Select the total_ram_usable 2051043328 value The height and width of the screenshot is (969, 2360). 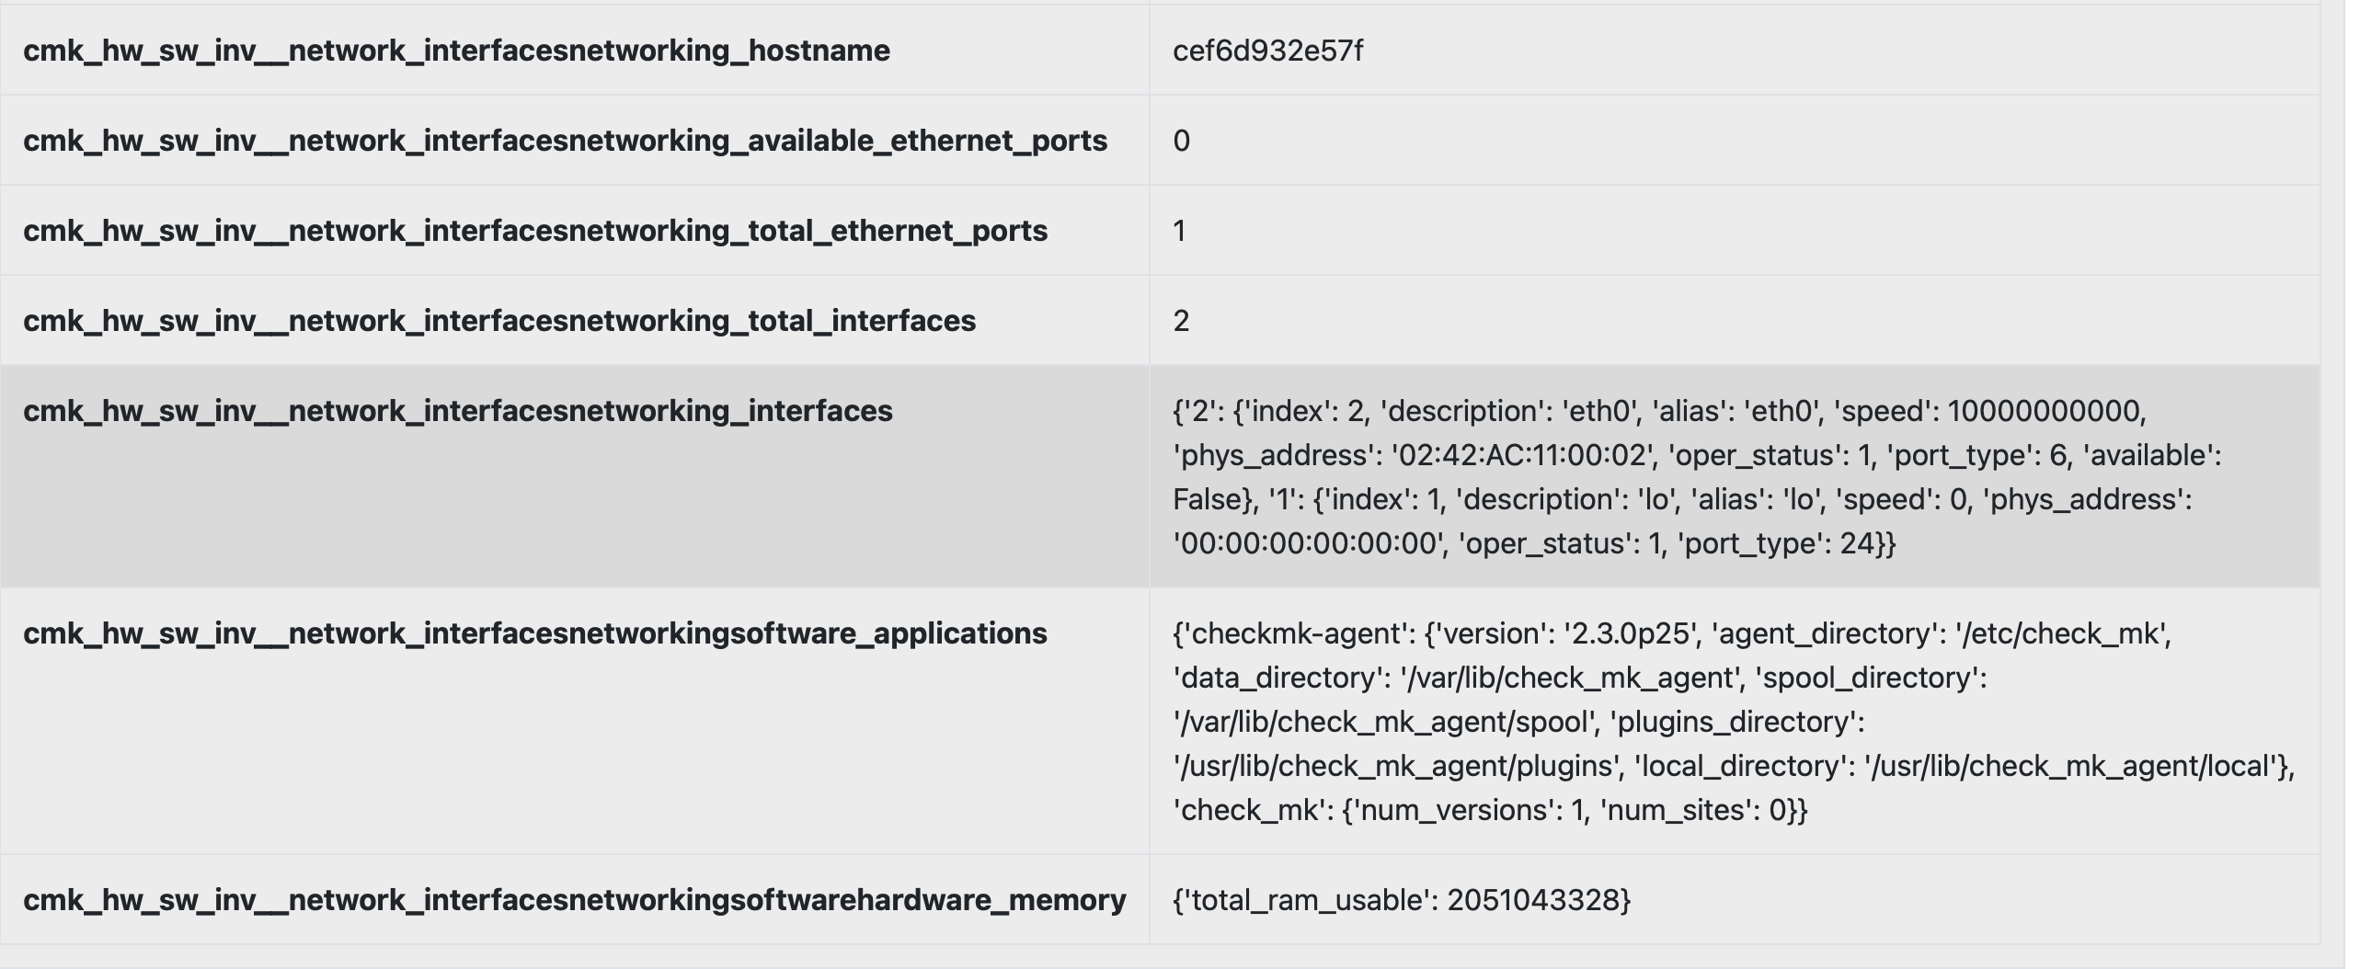pyautogui.click(x=1532, y=900)
